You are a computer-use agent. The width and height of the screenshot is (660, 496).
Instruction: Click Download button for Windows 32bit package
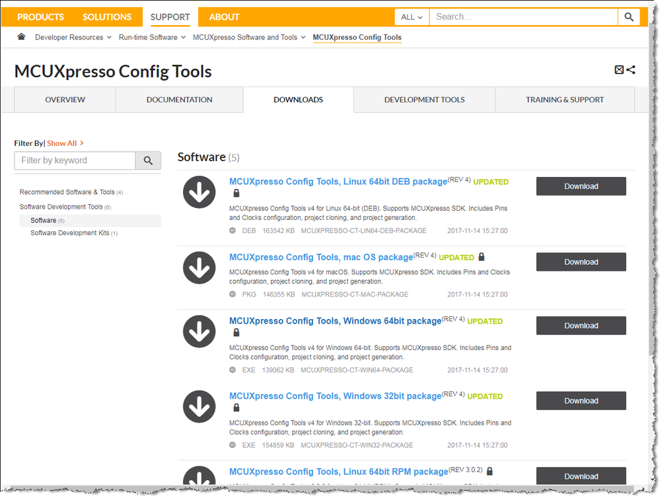tap(581, 401)
